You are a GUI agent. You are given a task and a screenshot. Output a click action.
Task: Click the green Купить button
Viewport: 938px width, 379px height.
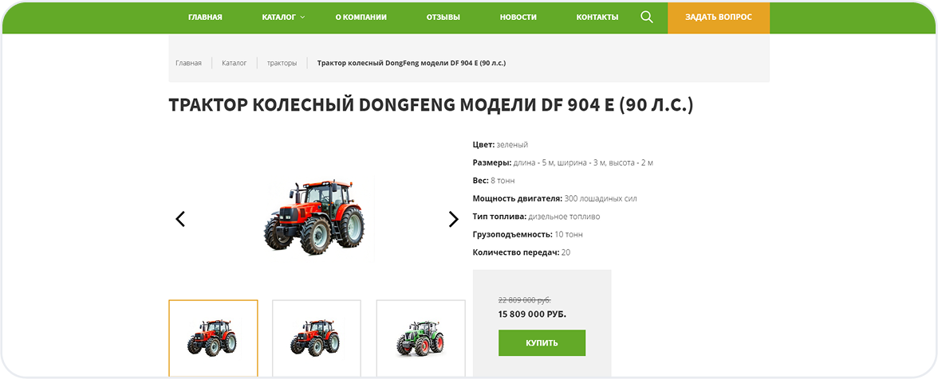click(542, 342)
